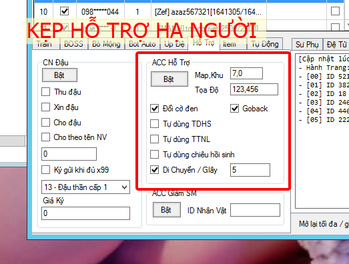Select account cell 098*****044

click(x=100, y=11)
